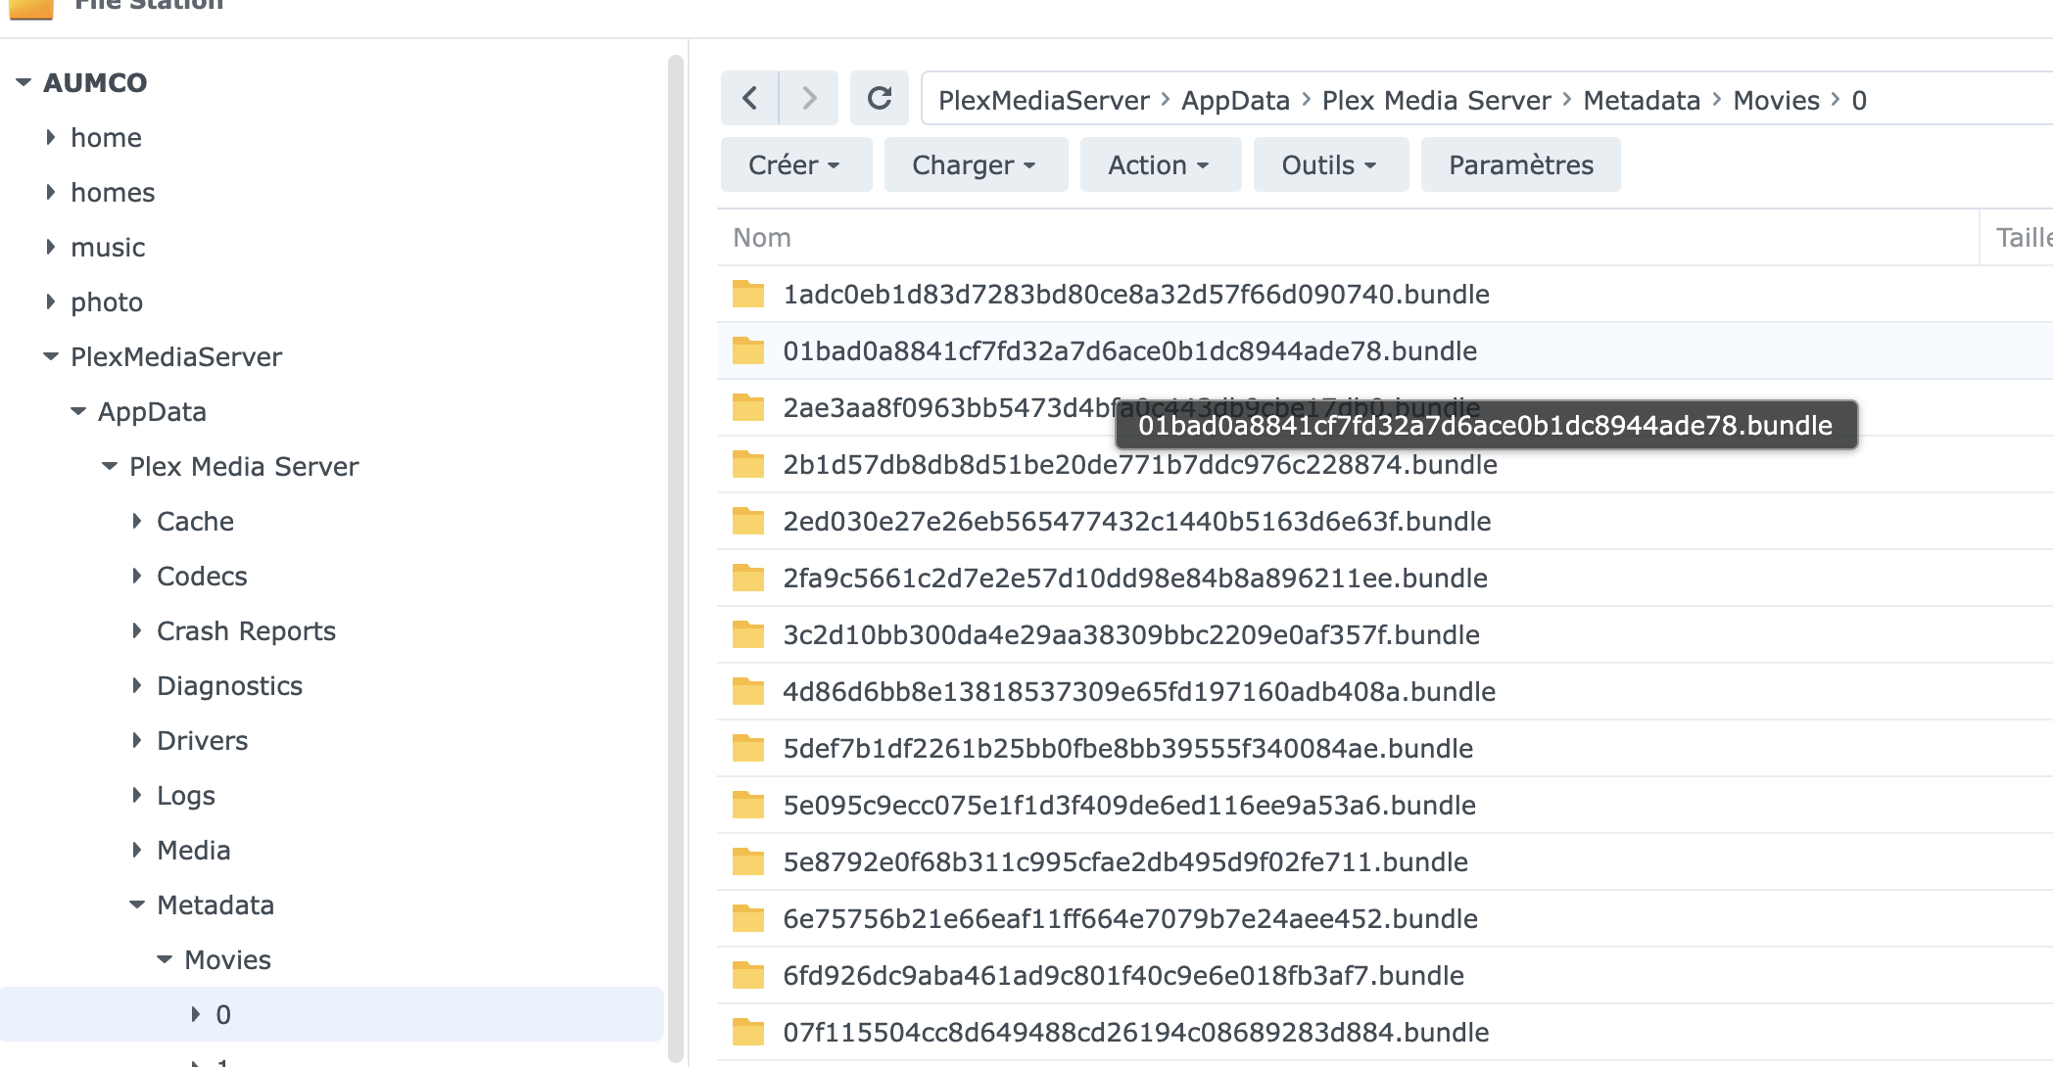Expand the homes folder arrow
Image resolution: width=2053 pixels, height=1067 pixels.
point(51,192)
